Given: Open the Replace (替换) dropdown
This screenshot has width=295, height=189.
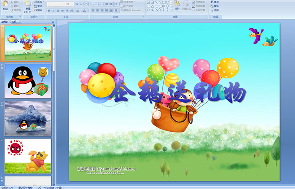Looking at the screenshot, I should [x=216, y=6].
